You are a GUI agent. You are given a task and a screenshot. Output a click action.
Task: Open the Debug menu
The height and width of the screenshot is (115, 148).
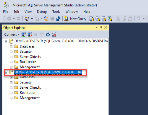pos(42,12)
